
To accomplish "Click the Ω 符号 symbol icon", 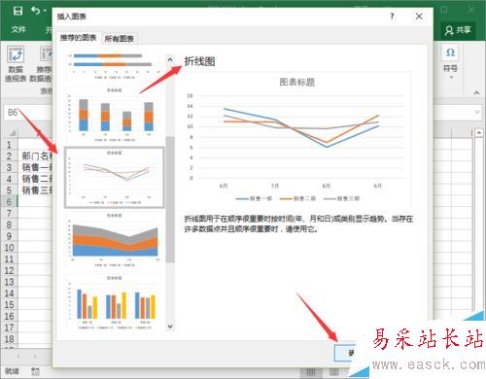I will click(450, 52).
